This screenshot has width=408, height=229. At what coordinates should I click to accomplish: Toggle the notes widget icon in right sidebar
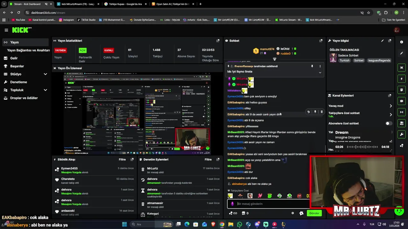point(401,90)
